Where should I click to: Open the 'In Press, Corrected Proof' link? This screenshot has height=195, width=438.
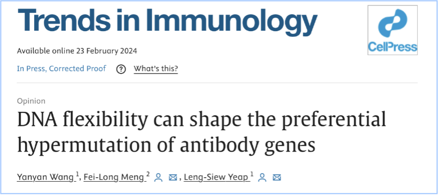point(61,68)
